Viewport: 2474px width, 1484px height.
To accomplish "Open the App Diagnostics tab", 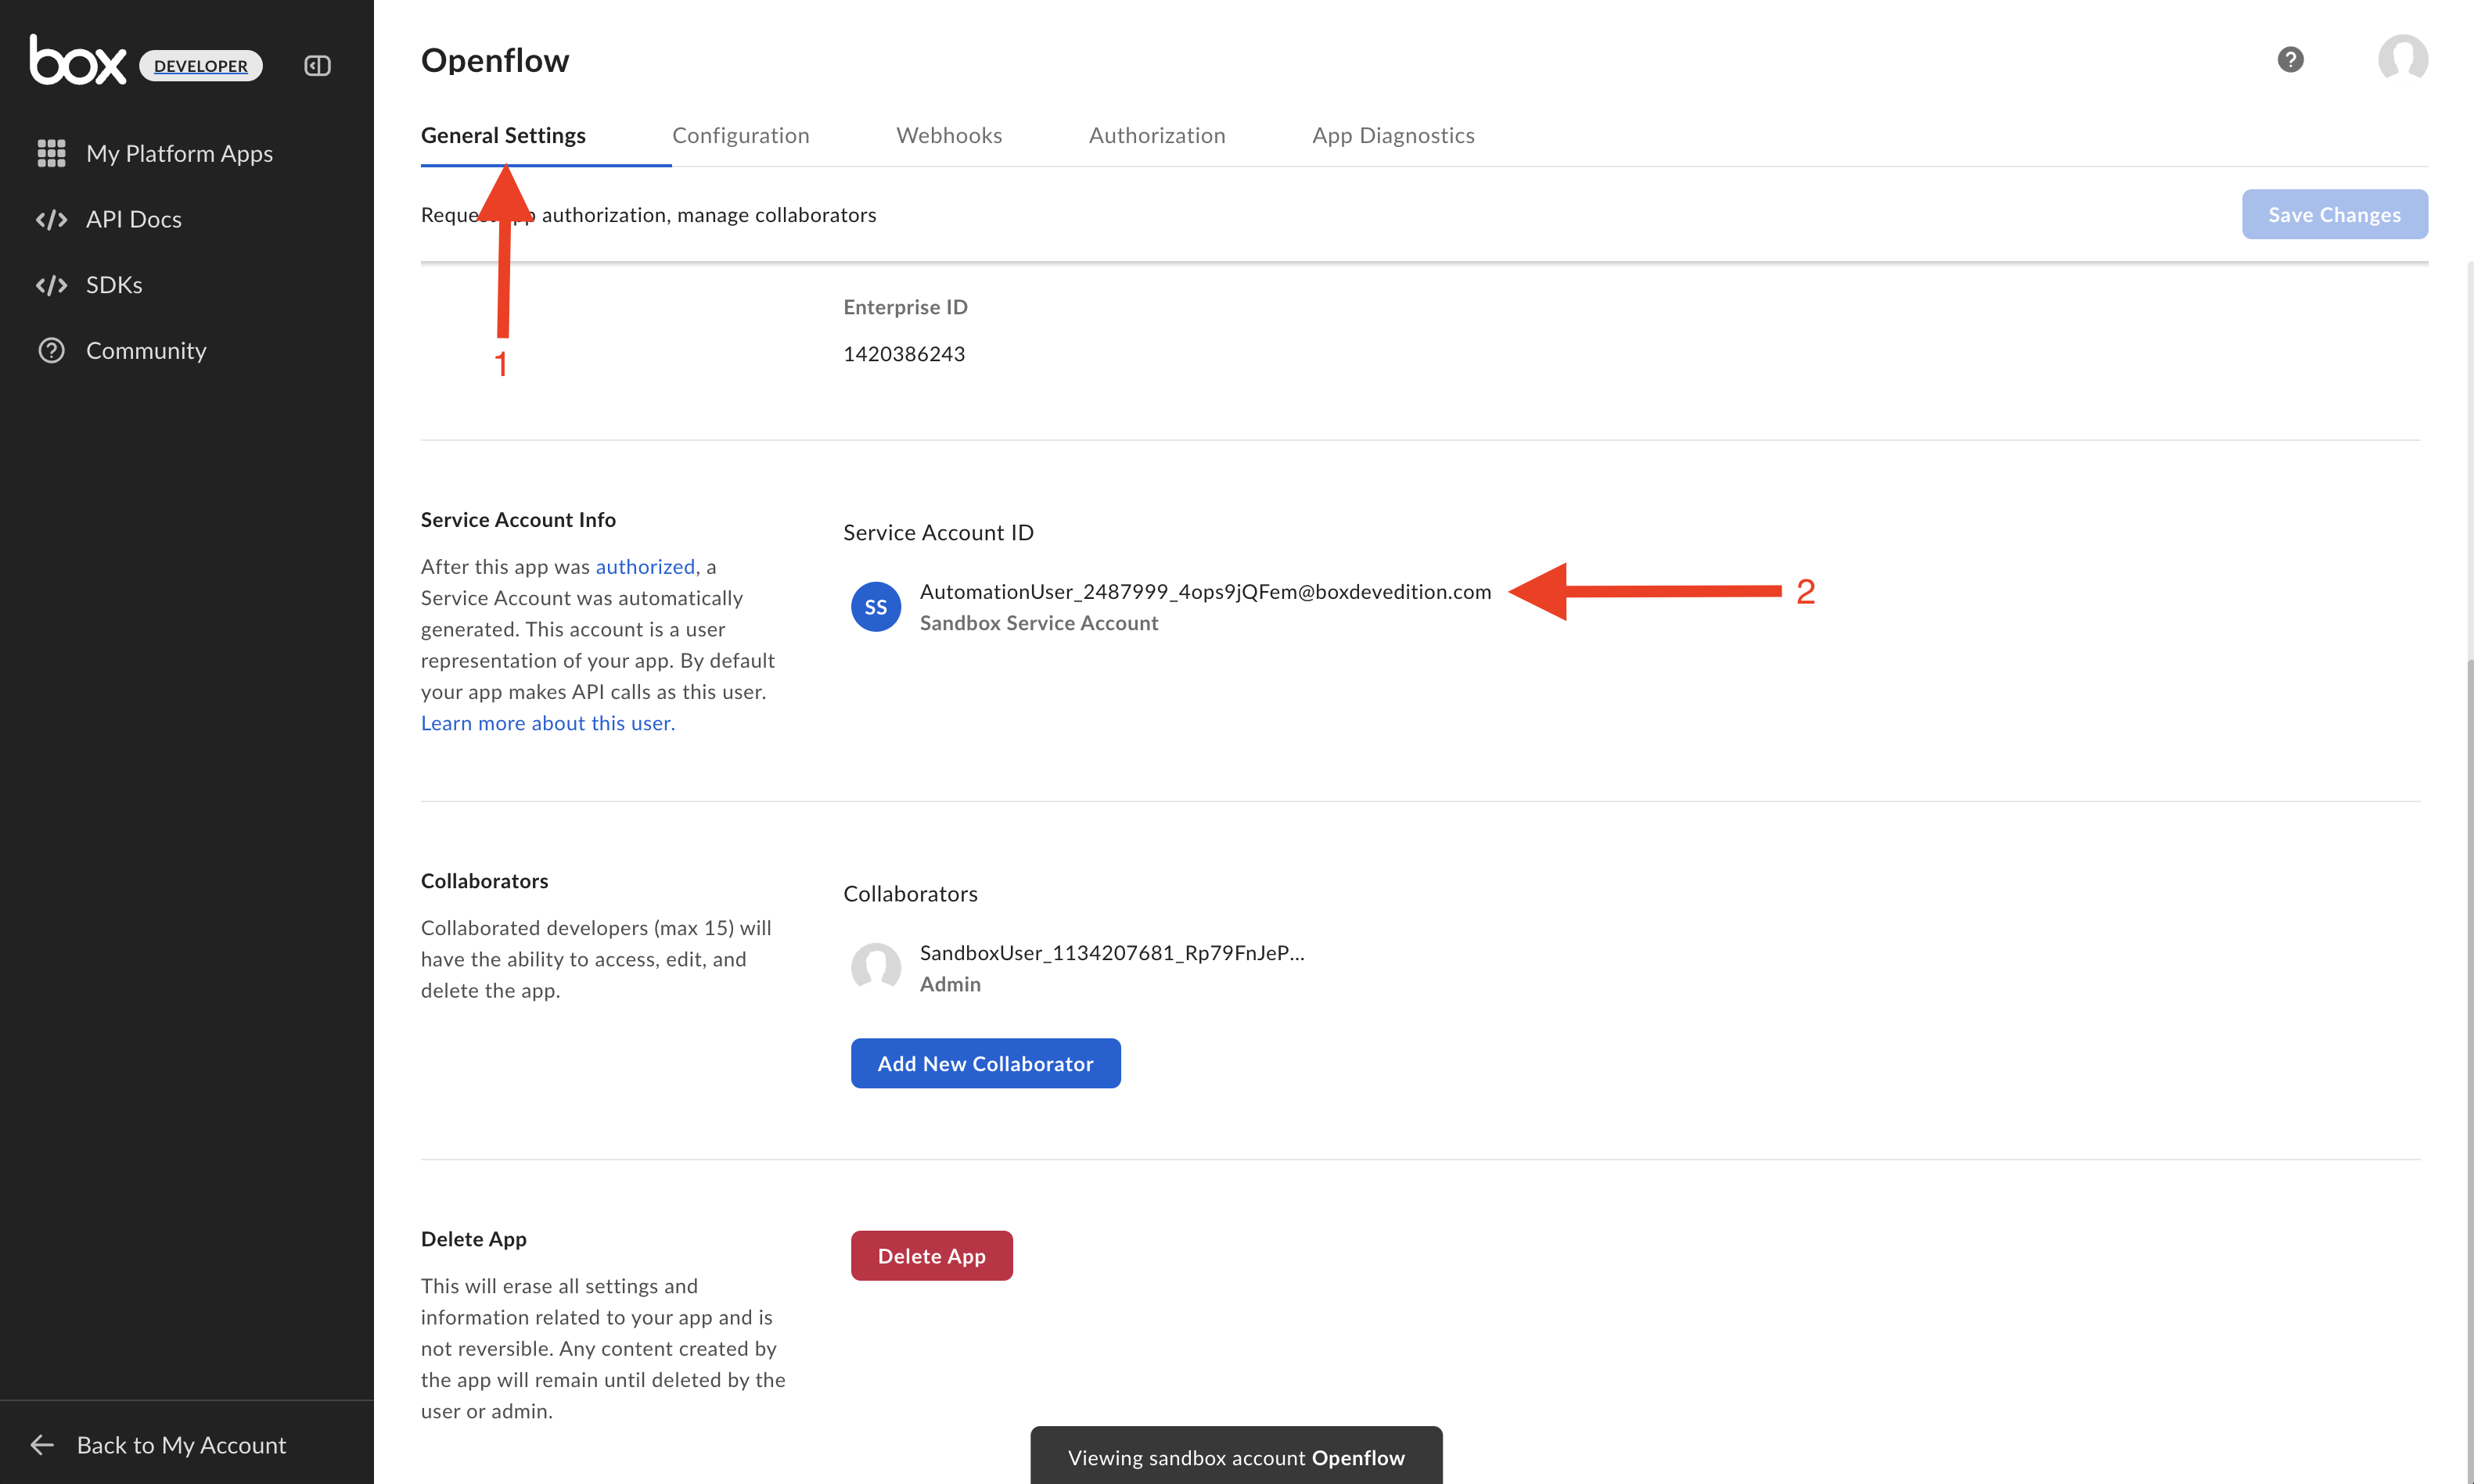I will (x=1393, y=135).
